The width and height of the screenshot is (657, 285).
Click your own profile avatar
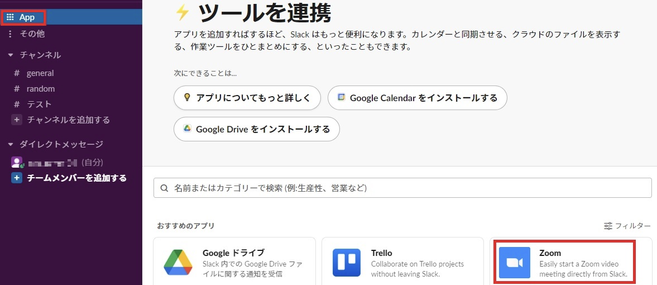coord(17,162)
